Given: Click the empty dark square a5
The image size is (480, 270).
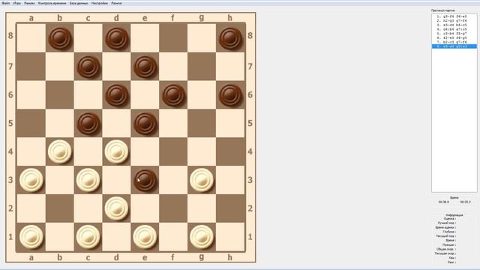Looking at the screenshot, I should (x=31, y=124).
